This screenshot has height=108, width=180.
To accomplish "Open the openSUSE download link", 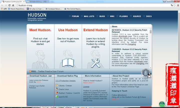I will [x=63, y=97].
